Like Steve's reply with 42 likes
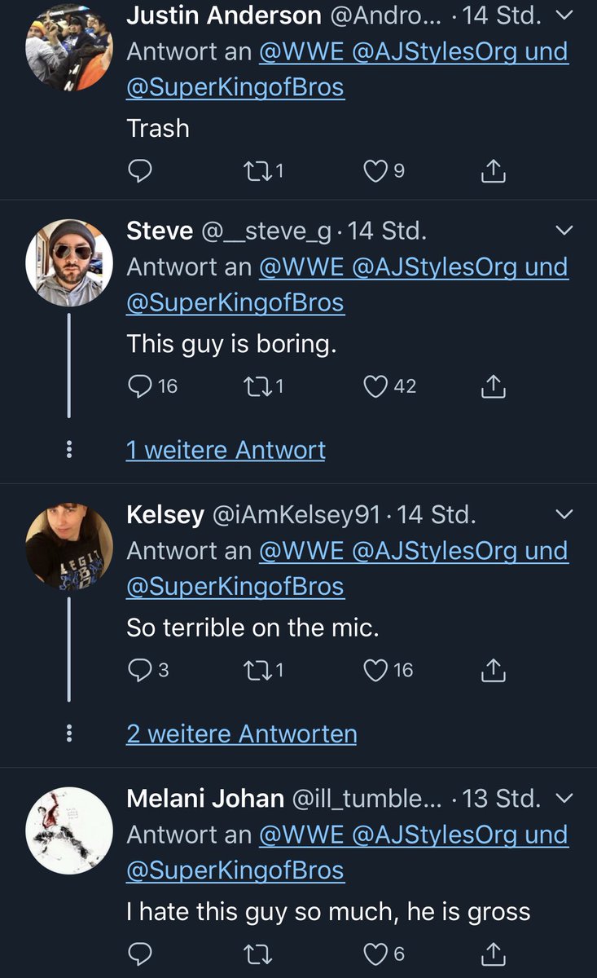597x978 pixels. tap(375, 386)
